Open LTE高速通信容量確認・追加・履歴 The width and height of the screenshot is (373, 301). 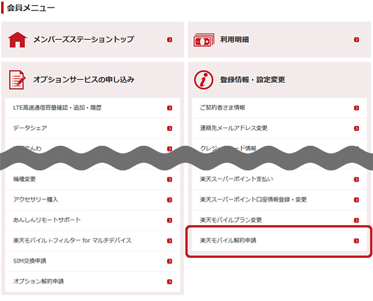coord(93,108)
